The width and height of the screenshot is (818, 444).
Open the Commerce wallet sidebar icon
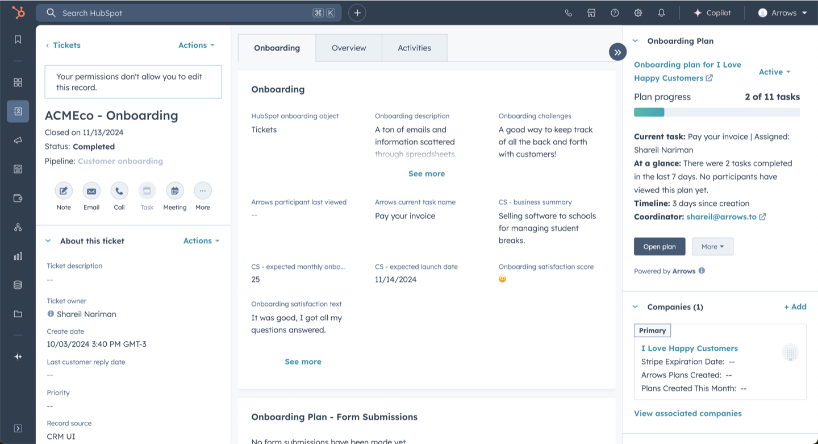tap(18, 198)
